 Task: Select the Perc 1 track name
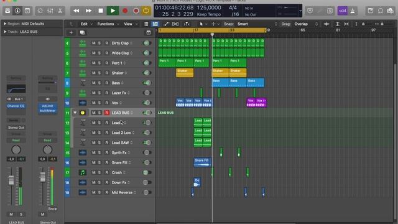click(117, 63)
